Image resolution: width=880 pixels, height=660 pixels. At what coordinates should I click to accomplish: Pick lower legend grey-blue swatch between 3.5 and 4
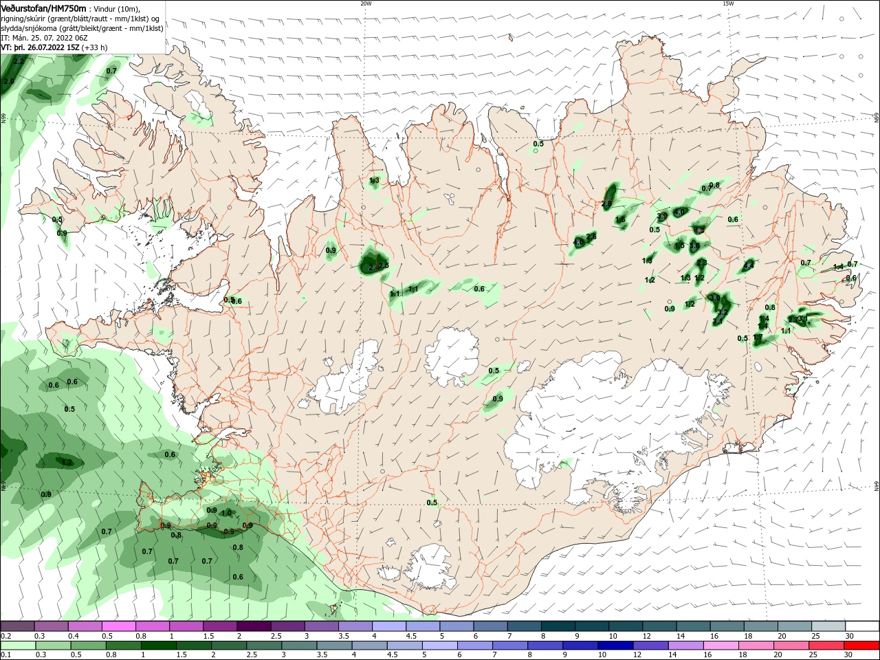pyautogui.click(x=334, y=646)
